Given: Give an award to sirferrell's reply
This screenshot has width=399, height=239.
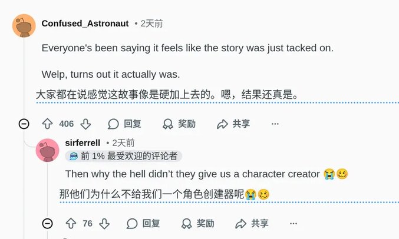Looking at the screenshot, I should point(197,224).
